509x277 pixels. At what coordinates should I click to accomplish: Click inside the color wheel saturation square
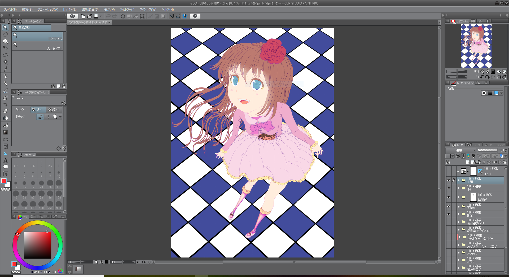click(x=38, y=245)
